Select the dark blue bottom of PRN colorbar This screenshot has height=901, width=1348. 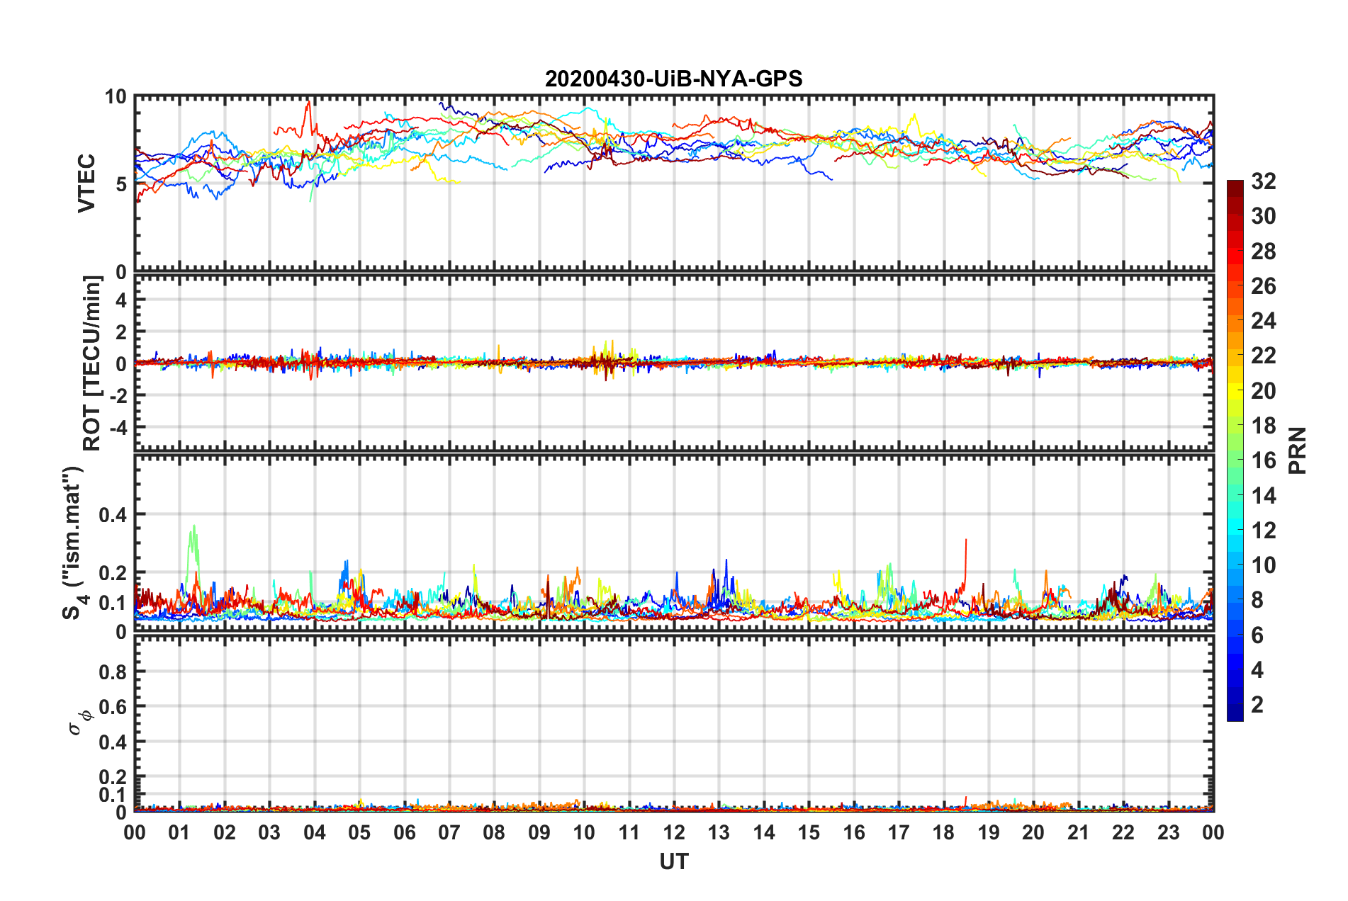(x=1235, y=713)
